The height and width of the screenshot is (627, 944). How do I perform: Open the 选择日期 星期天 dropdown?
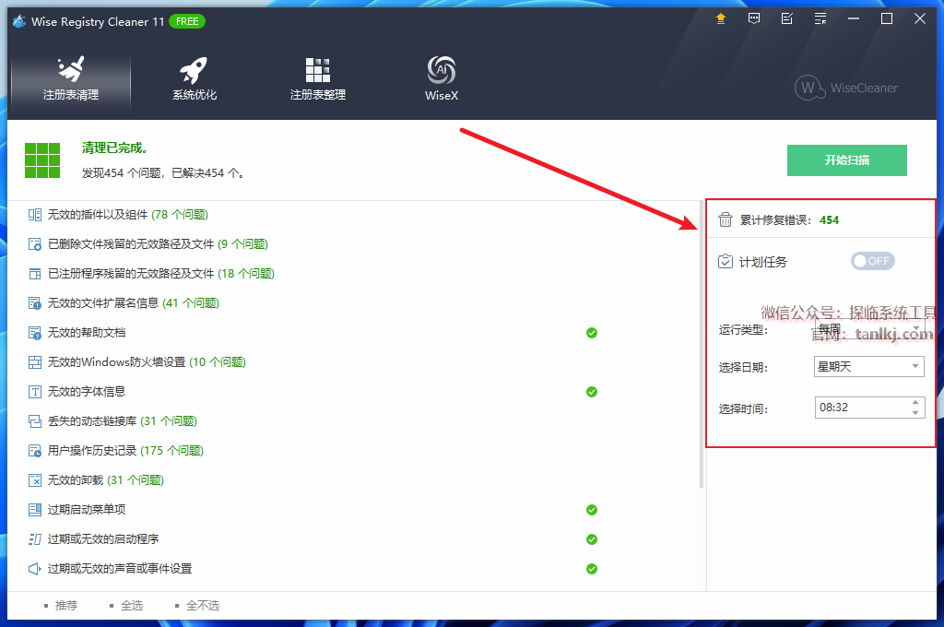point(868,366)
